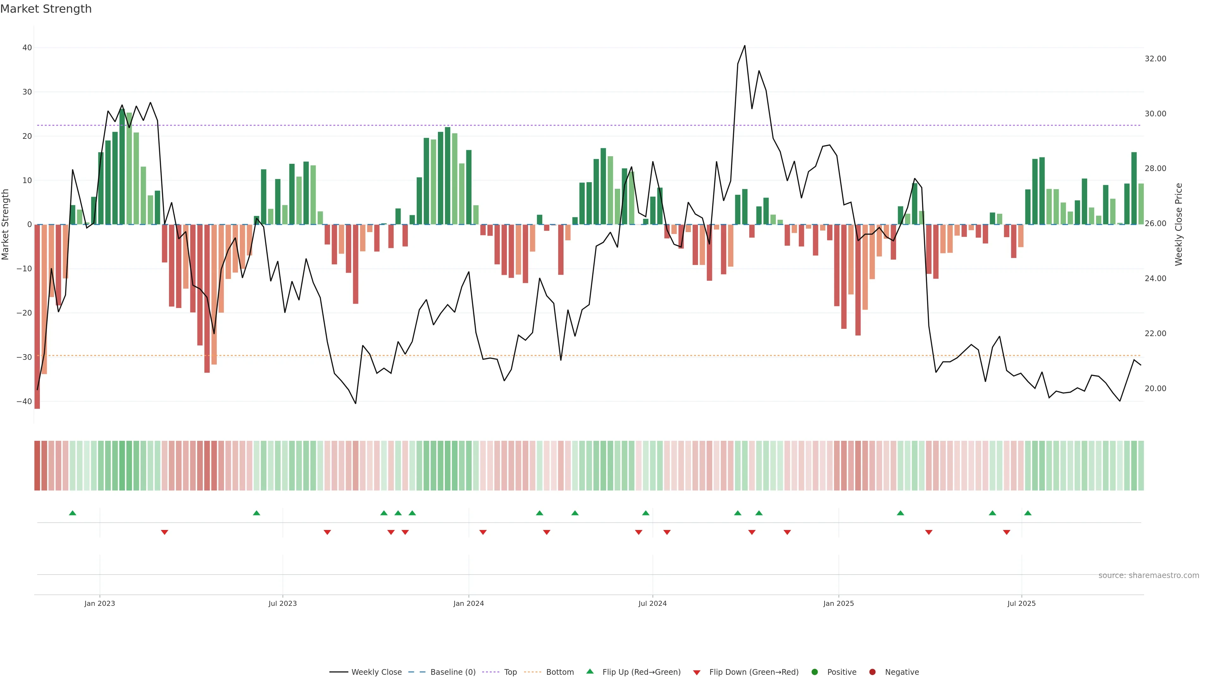Click the first red flip-down marker
The height and width of the screenshot is (683, 1215).
[x=164, y=532]
